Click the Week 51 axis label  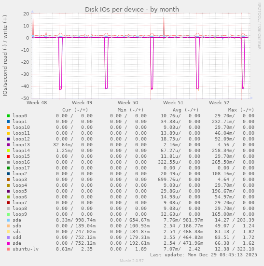point(173,103)
